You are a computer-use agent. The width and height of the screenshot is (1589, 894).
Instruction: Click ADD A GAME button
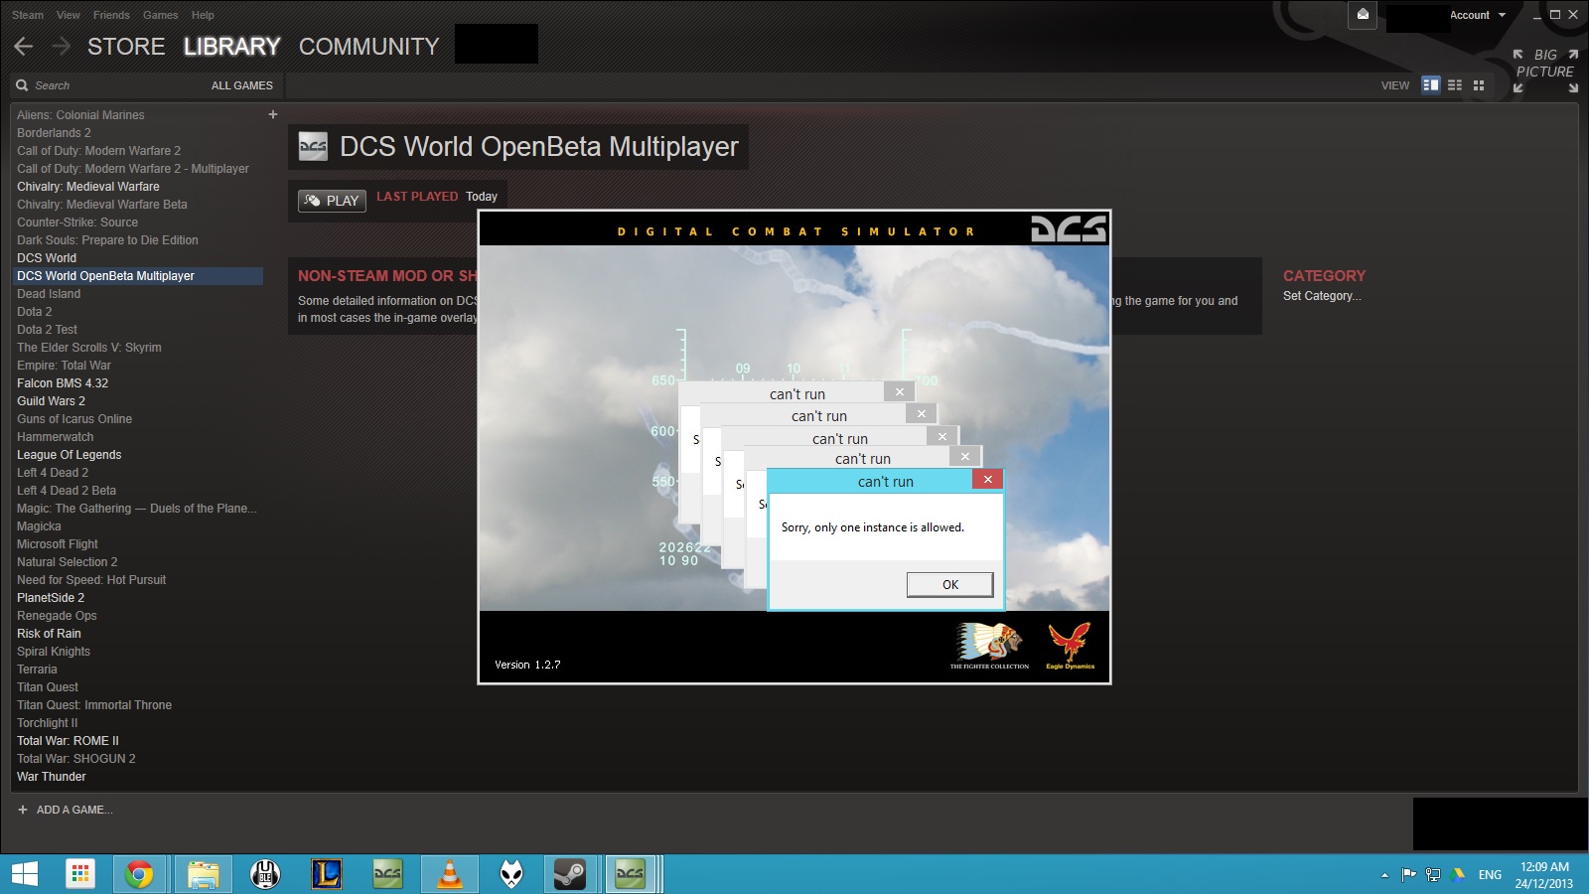click(x=66, y=810)
